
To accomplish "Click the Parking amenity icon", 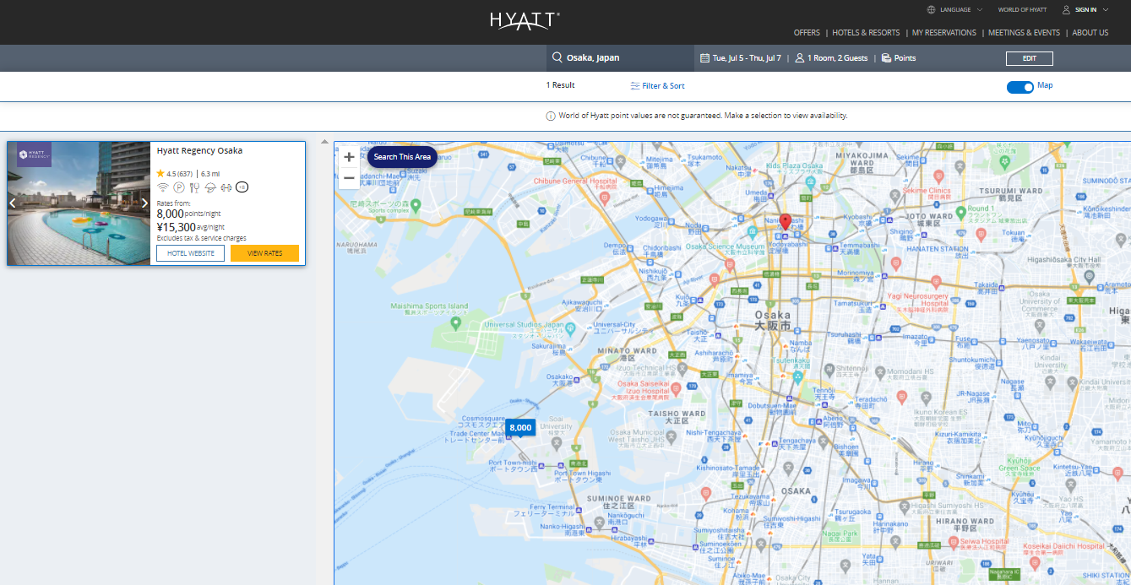I will coord(179,187).
